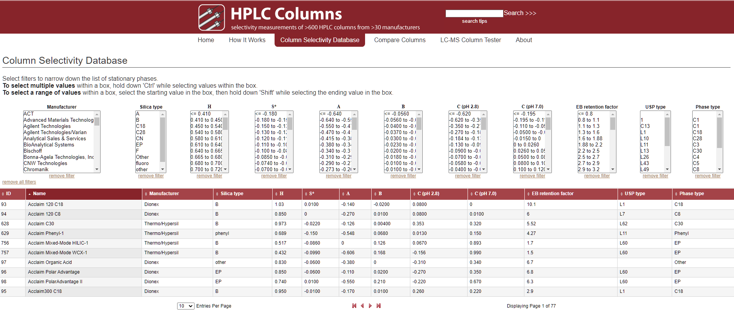Click Acclaim 120 C18 row name

click(46, 204)
